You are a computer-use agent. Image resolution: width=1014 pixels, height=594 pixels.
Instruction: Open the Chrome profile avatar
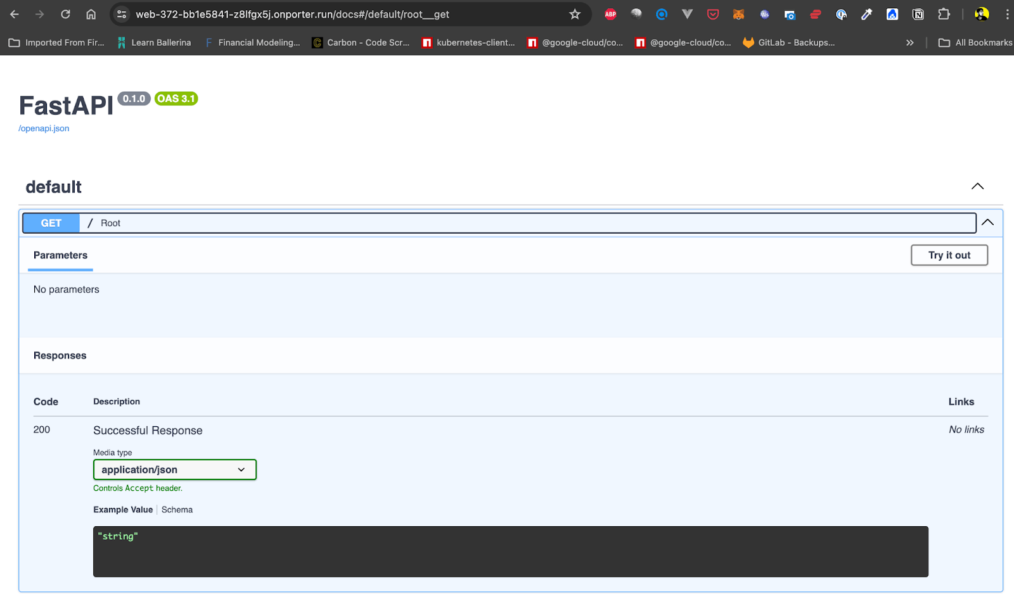click(982, 14)
